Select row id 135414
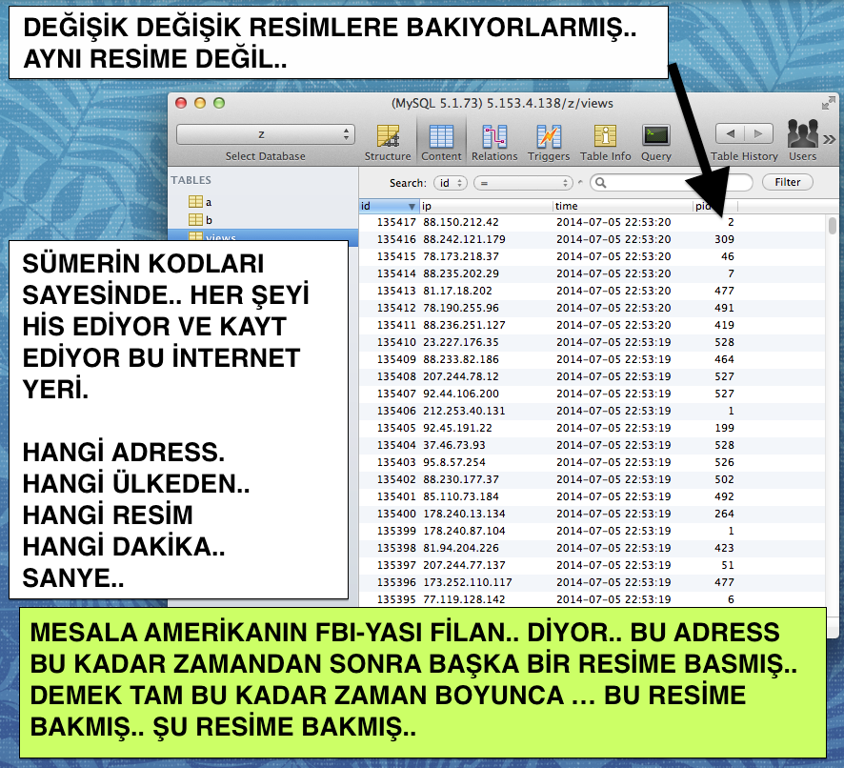This screenshot has height=768, width=844. pos(396,273)
